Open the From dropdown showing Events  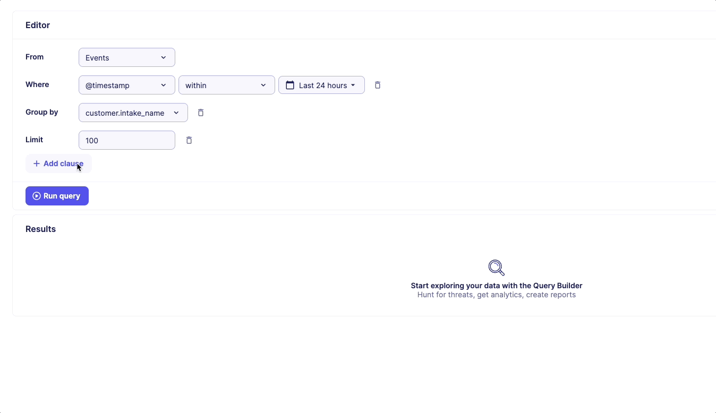(126, 57)
